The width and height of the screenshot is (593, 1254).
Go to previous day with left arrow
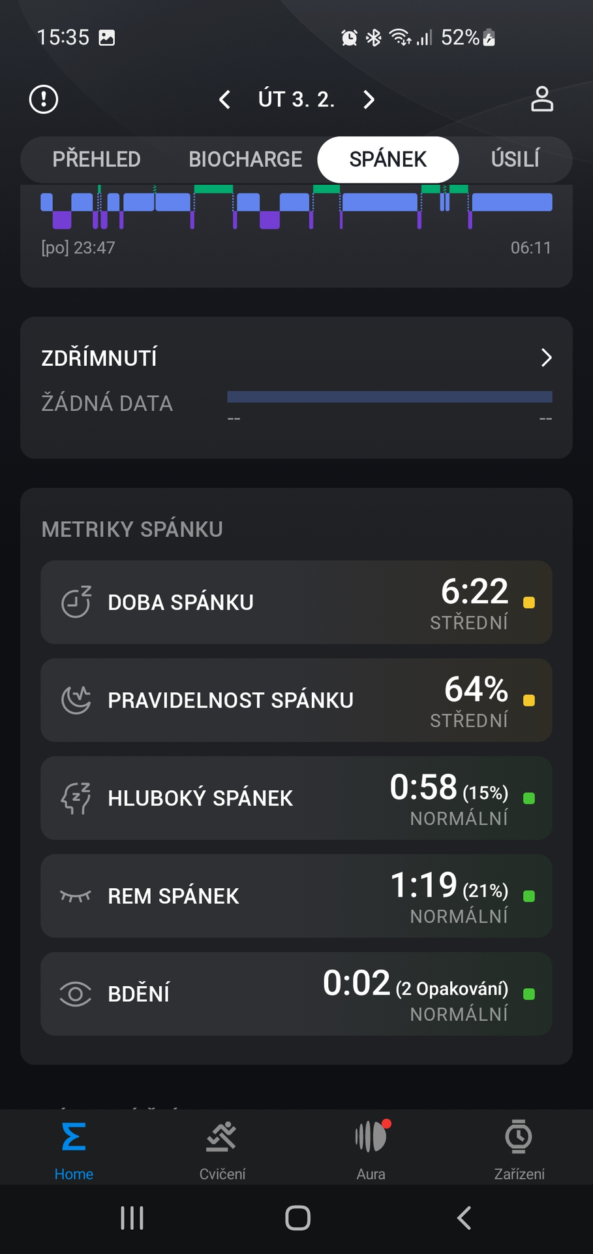pyautogui.click(x=225, y=100)
